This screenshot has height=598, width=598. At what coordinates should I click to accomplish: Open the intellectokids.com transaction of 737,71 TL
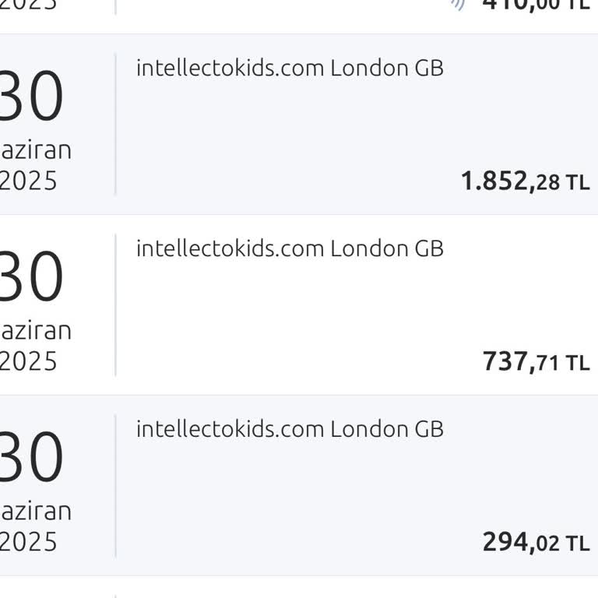click(290, 249)
